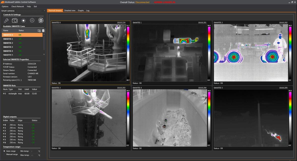The width and height of the screenshot is (297, 161).
Task: Click ROI limit value 60.00
Action: point(27,94)
